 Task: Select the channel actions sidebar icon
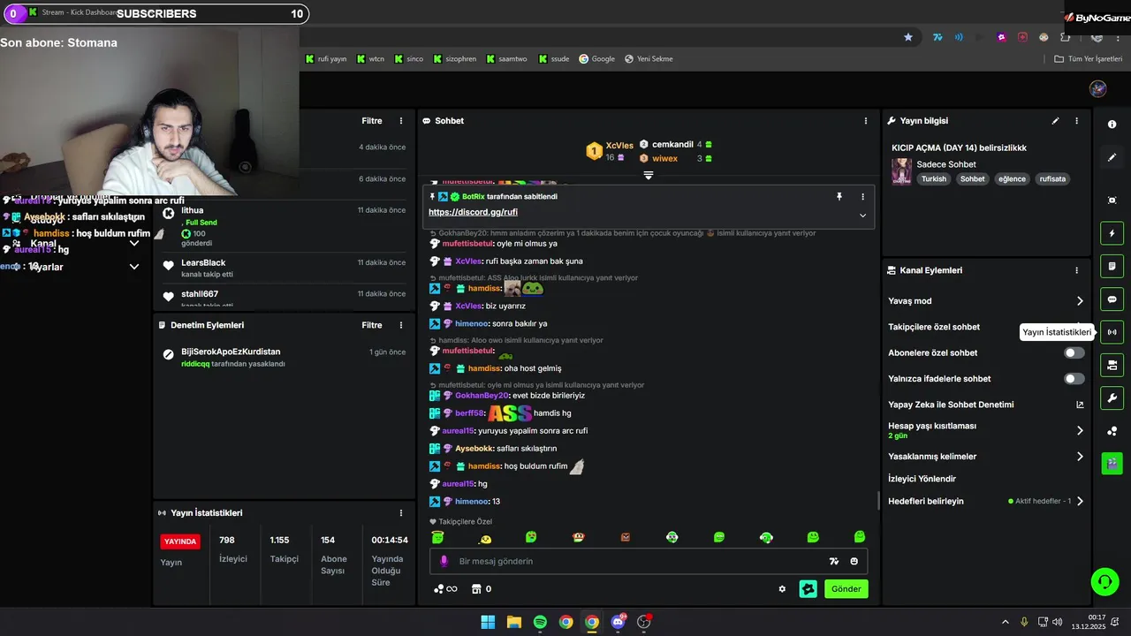(x=1112, y=365)
